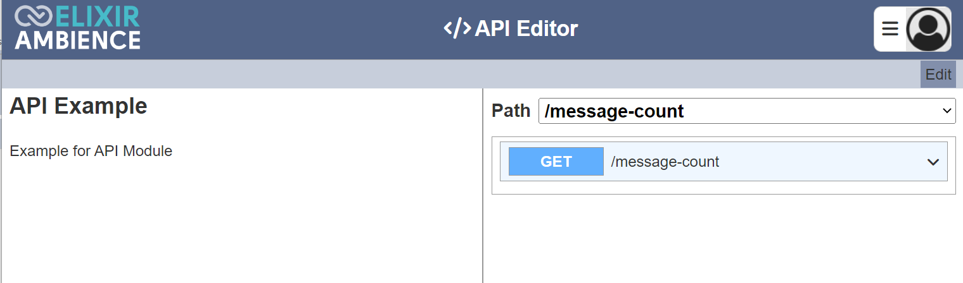Image resolution: width=963 pixels, height=283 pixels.
Task: Click the user profile avatar
Action: coord(928,29)
